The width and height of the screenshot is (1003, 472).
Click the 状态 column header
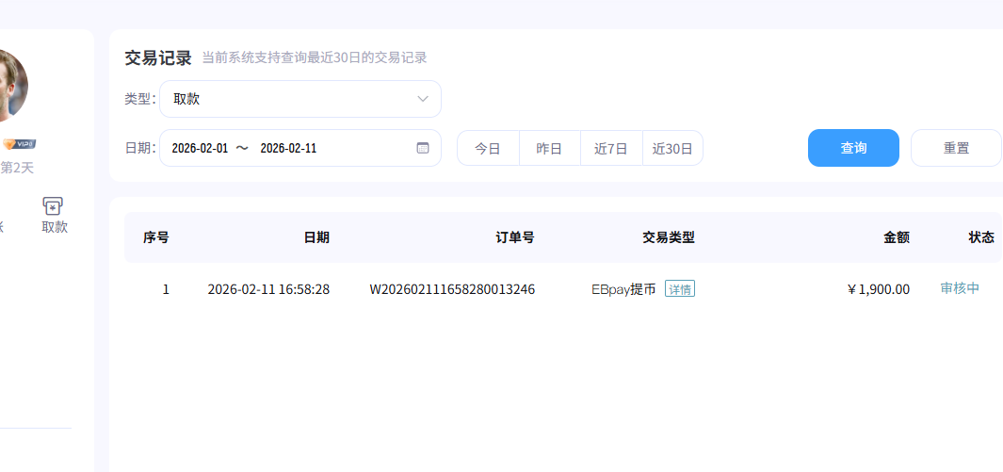pos(980,237)
